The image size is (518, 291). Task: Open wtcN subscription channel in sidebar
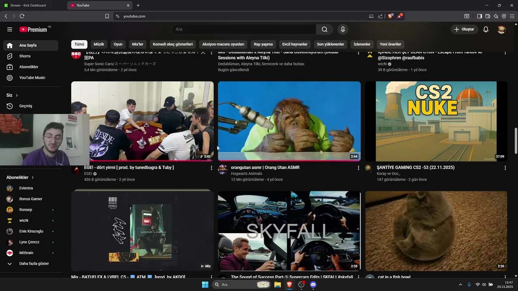[x=31, y=221]
